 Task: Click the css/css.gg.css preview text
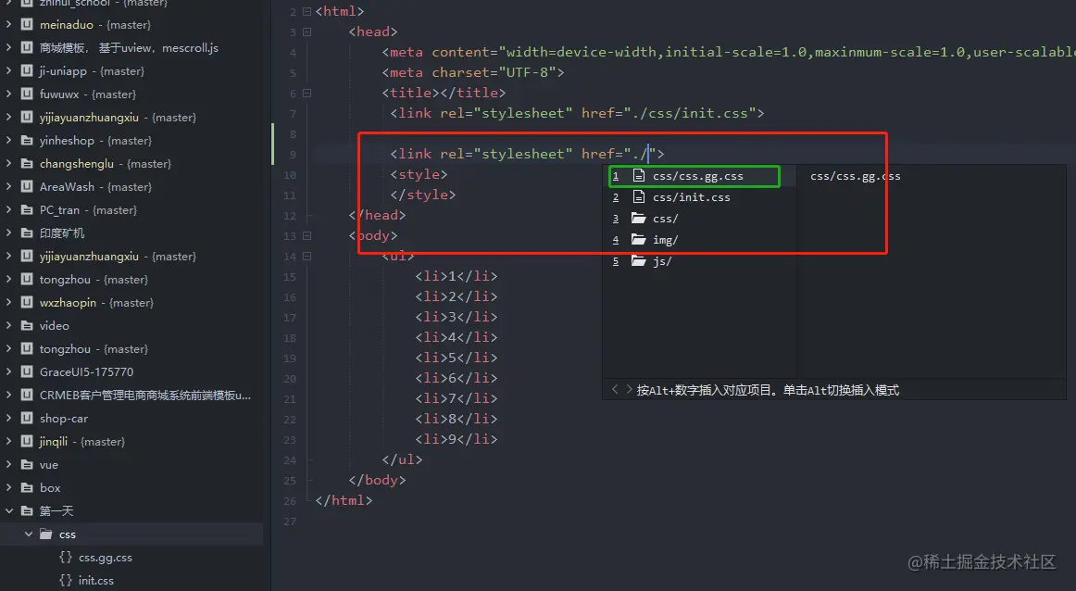(x=855, y=176)
